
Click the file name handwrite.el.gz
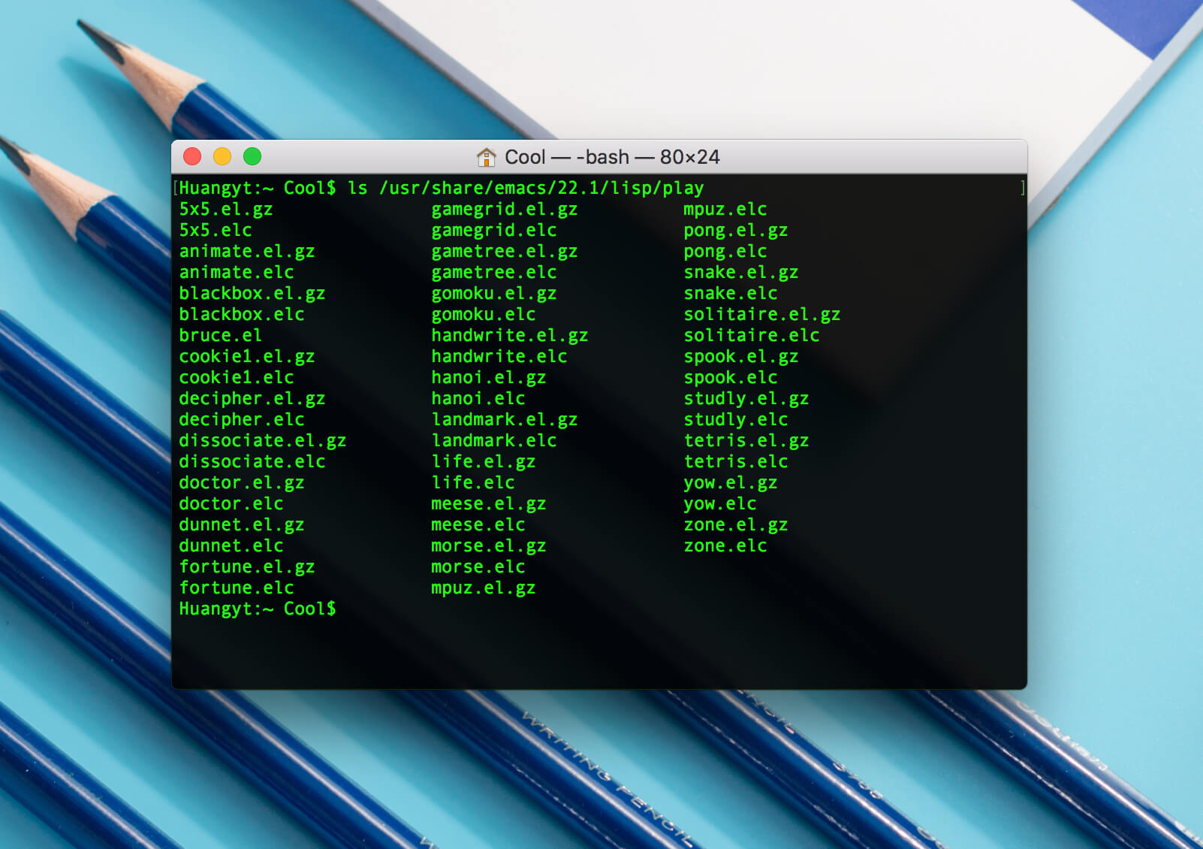point(510,335)
